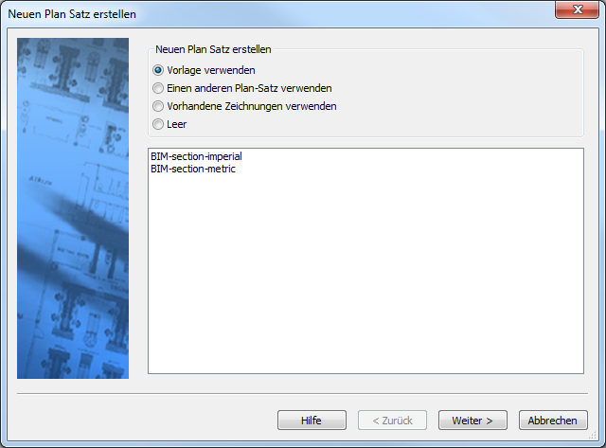Screen dimensions: 606x448
Task: Click the 'Vorhandene Zeichnungen verwenden' label text
Action: [x=252, y=106]
